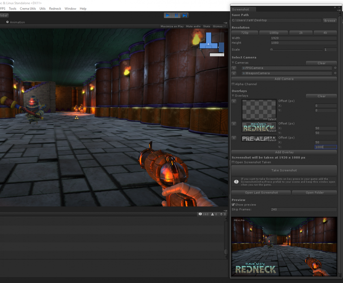Collapse the Overlays foldout
Screen dimensions: 343x283
click(233, 96)
